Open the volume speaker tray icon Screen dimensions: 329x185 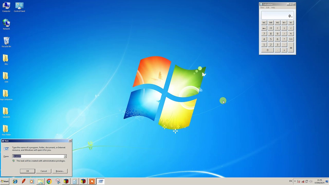(311, 181)
